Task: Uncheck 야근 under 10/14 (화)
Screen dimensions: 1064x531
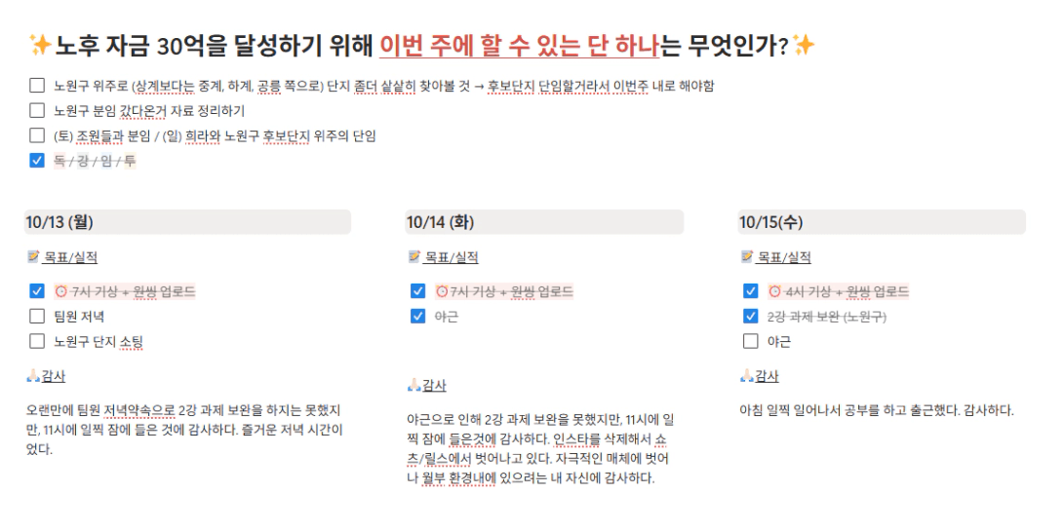Action: tap(417, 316)
